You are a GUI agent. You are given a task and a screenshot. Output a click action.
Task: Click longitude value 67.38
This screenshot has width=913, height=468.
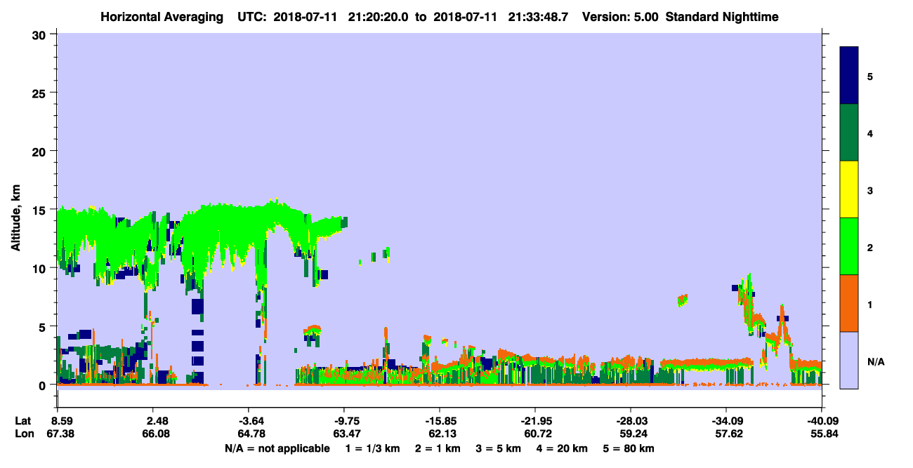tap(61, 434)
